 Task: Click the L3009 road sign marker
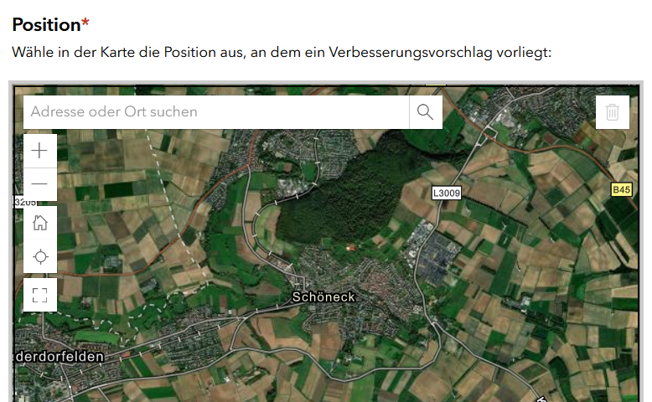click(x=446, y=193)
